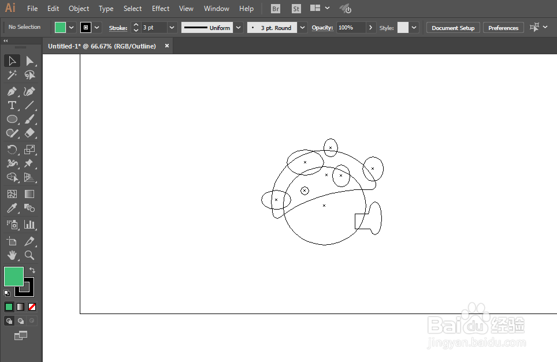This screenshot has width=557, height=362.
Task: Change the screen mode button
Action: (21, 335)
